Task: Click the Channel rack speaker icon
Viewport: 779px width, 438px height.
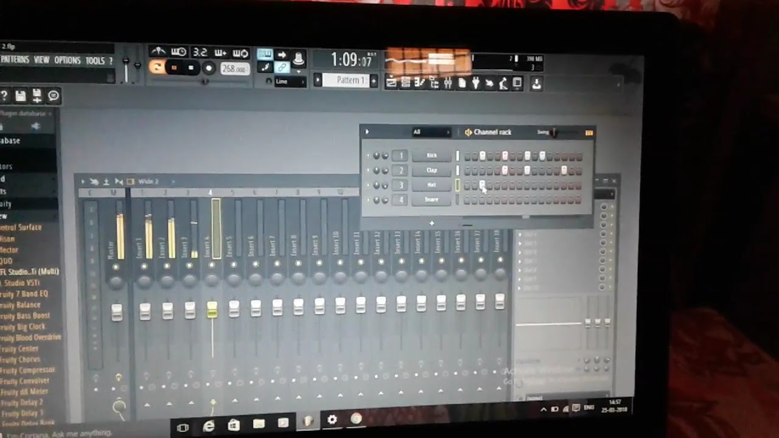Action: (x=469, y=132)
